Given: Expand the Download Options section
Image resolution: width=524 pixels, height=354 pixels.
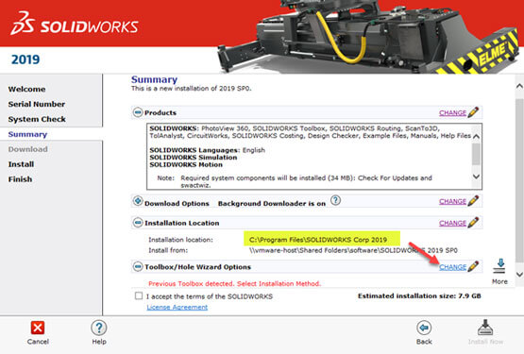Looking at the screenshot, I should pyautogui.click(x=138, y=201).
